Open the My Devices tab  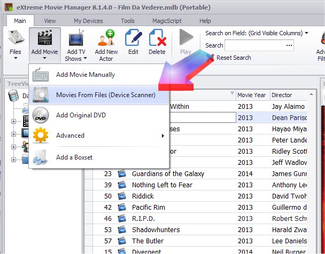[89, 21]
